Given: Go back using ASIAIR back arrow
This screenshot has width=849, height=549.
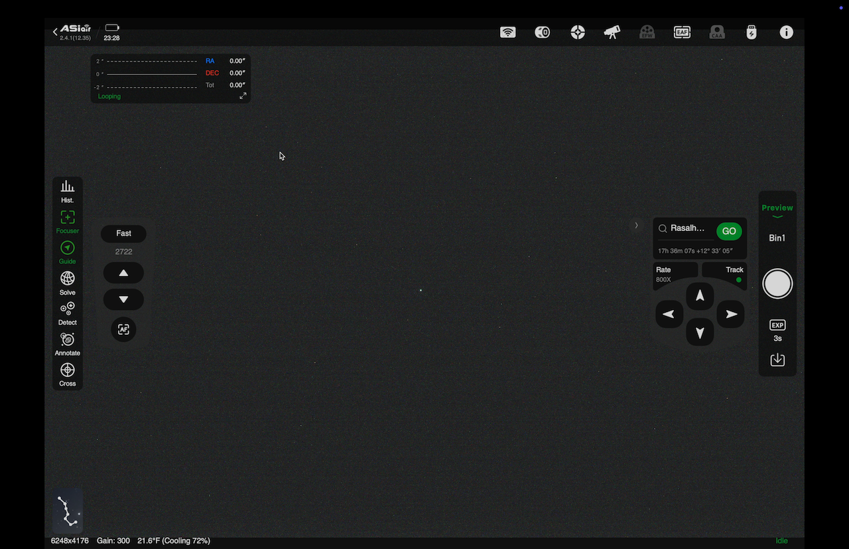Looking at the screenshot, I should click(x=56, y=32).
